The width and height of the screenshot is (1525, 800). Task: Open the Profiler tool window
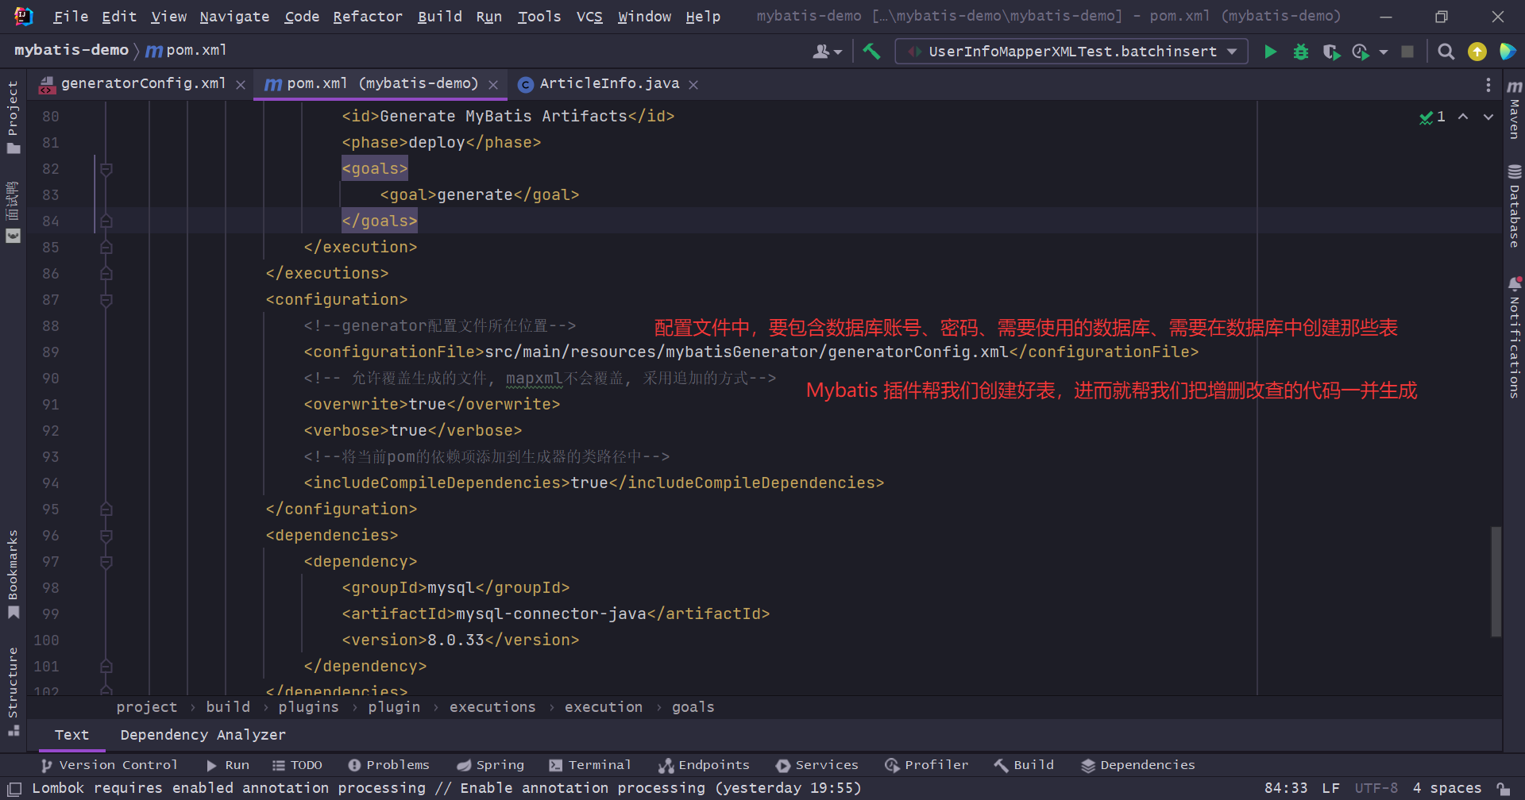coord(926,765)
